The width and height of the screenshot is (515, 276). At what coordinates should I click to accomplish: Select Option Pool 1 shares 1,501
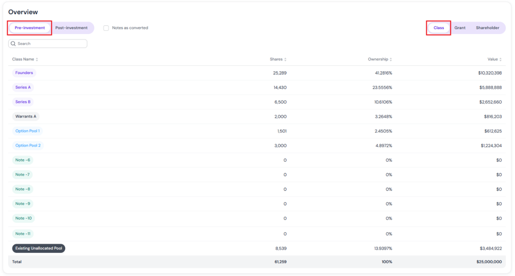point(282,131)
